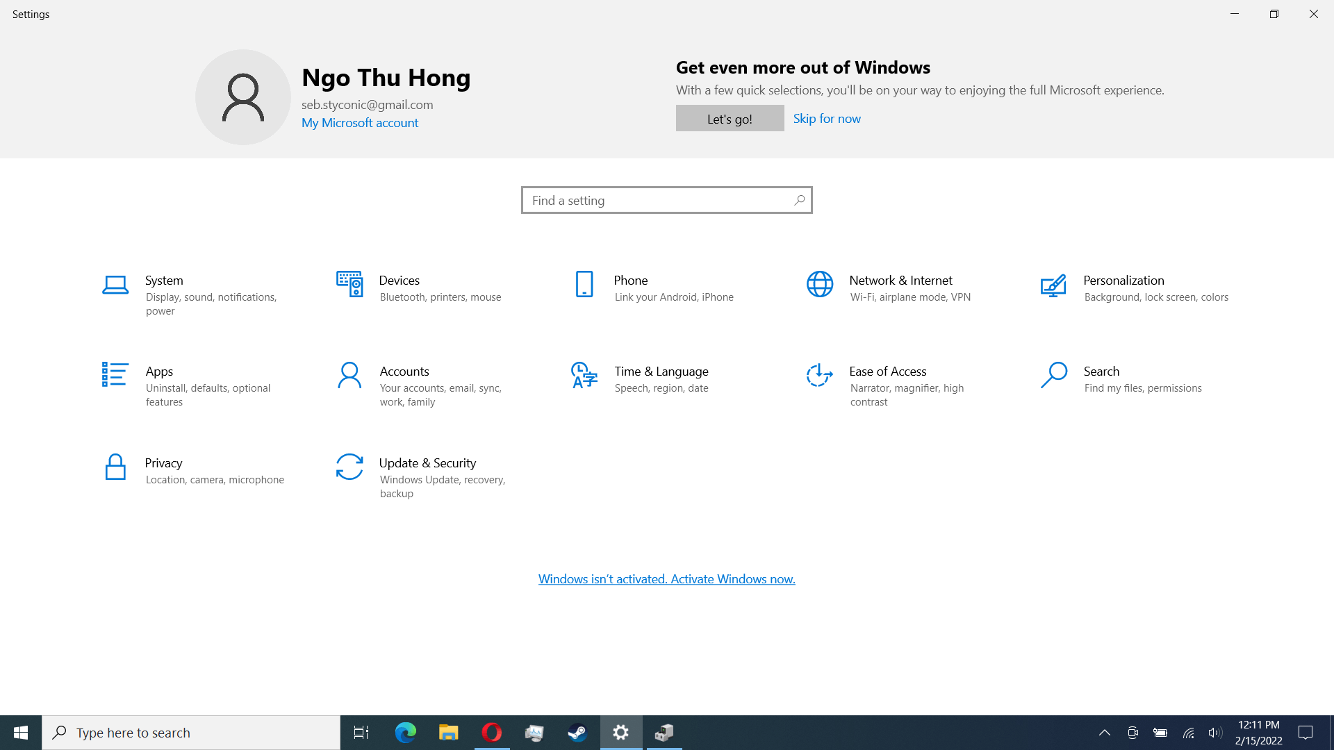The height and width of the screenshot is (750, 1334).
Task: Open Devices settings icon
Action: point(349,284)
